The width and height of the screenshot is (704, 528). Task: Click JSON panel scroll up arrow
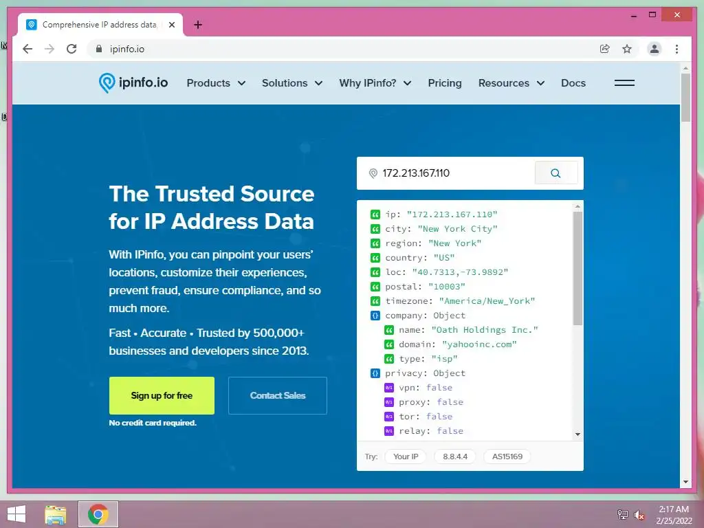pyautogui.click(x=577, y=206)
